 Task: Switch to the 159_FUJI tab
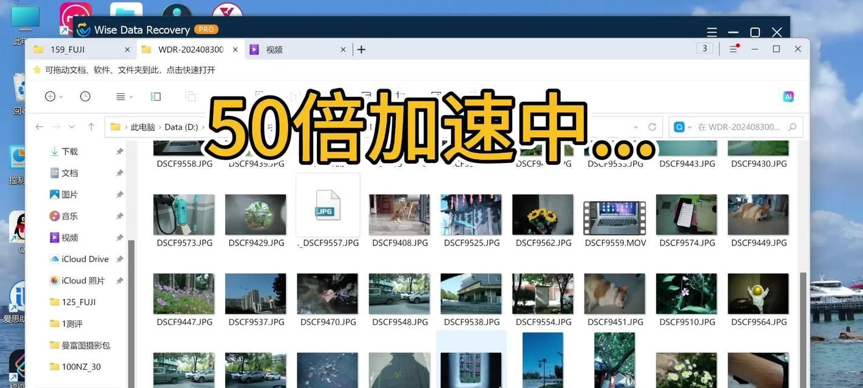click(x=82, y=50)
